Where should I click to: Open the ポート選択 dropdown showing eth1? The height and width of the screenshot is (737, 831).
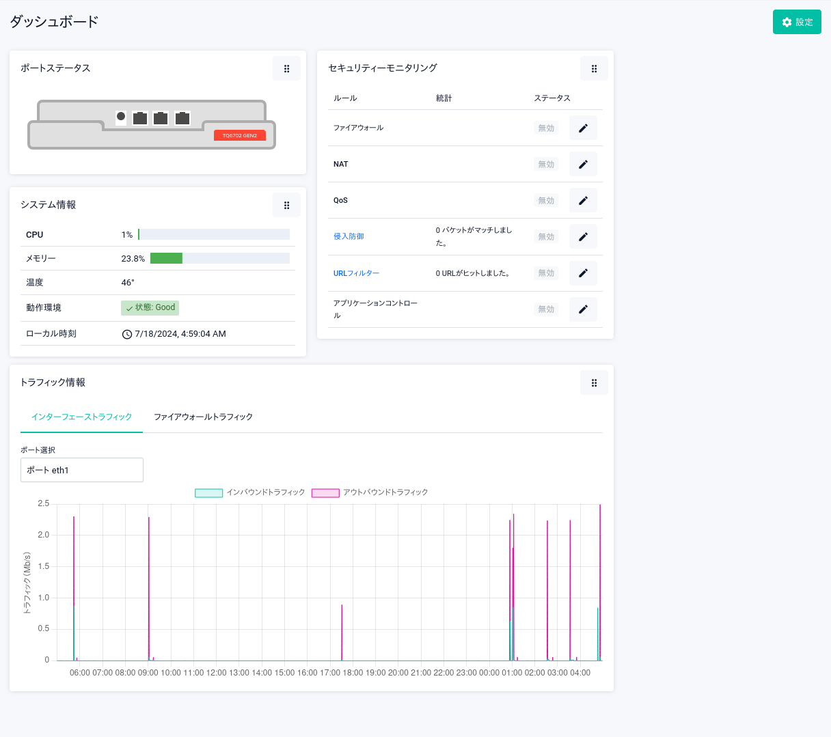[x=82, y=470]
